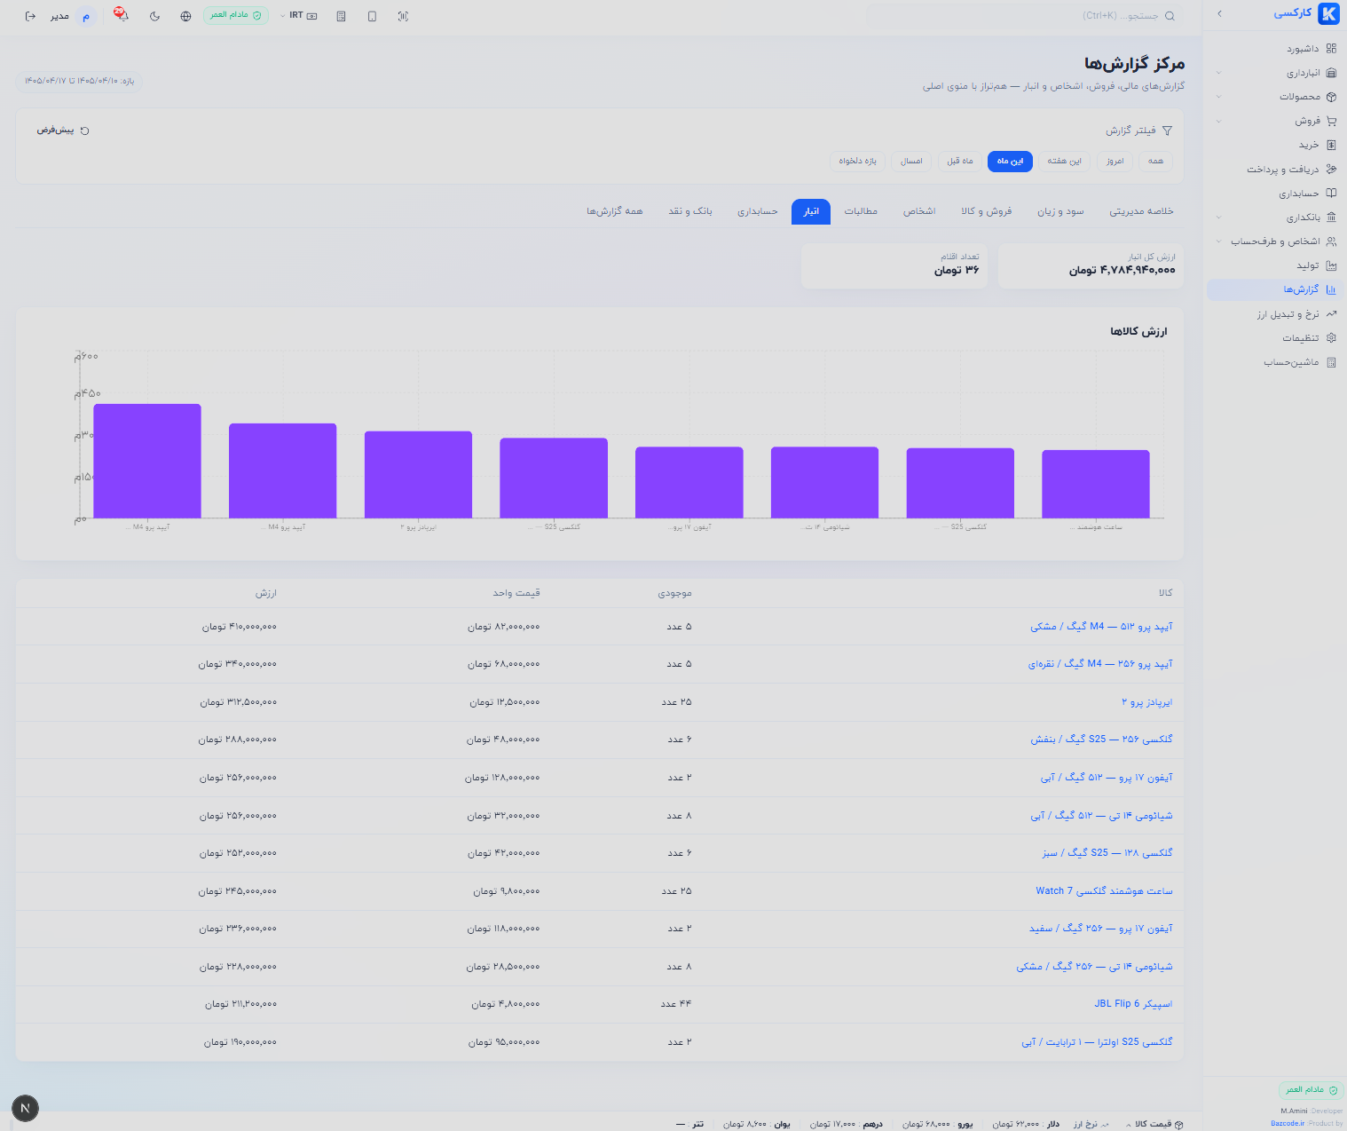The height and width of the screenshot is (1131, 1347).
Task: Select the بازه دلخواه date filter
Action: 858,161
